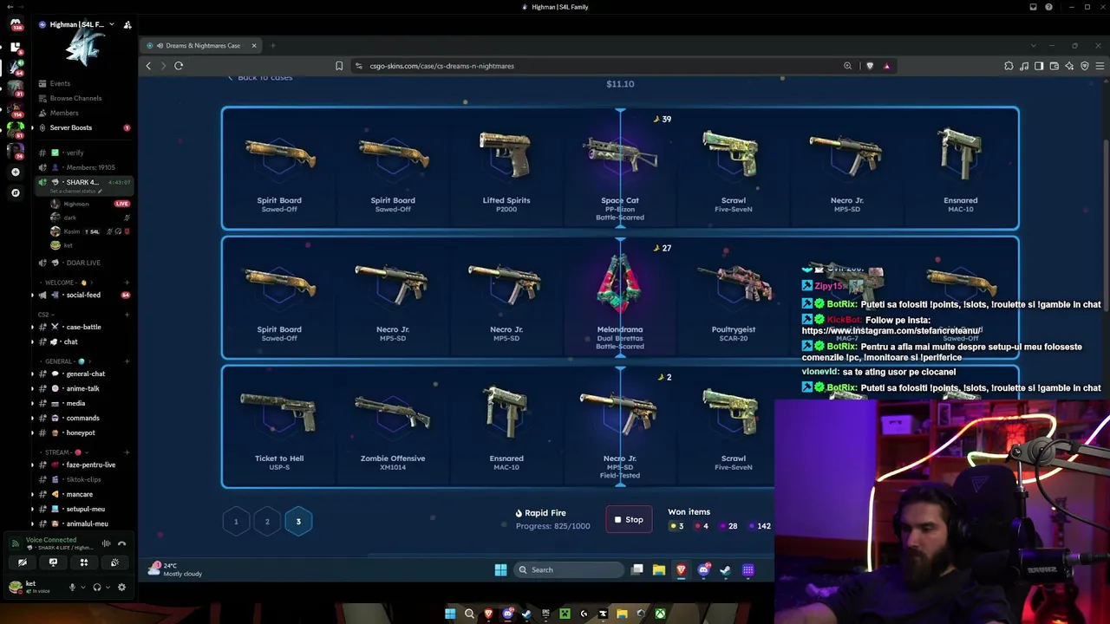Open browser tab search dropdown
The image size is (1110, 624).
click(1033, 45)
